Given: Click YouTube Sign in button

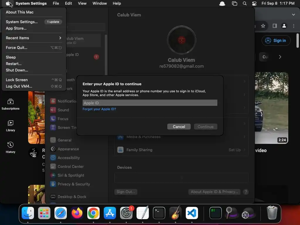Looking at the screenshot, I should click(x=276, y=40).
